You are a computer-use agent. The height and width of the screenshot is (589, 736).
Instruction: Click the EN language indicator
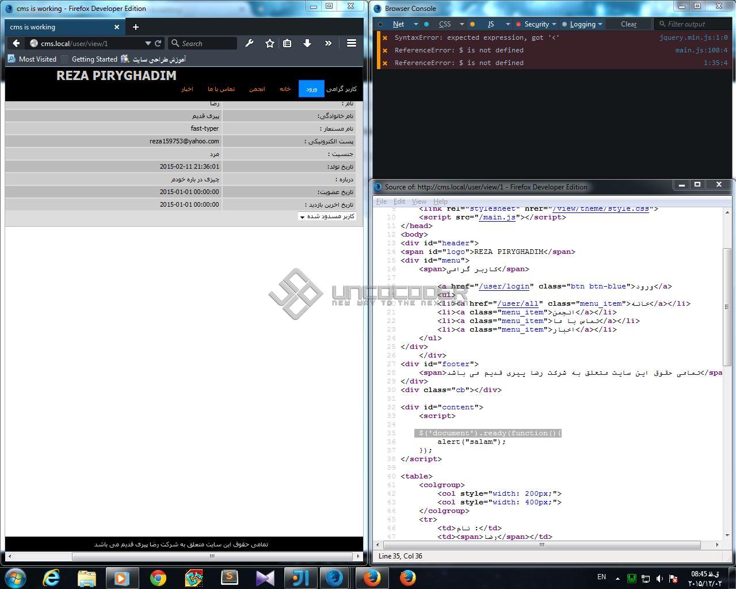pyautogui.click(x=601, y=577)
